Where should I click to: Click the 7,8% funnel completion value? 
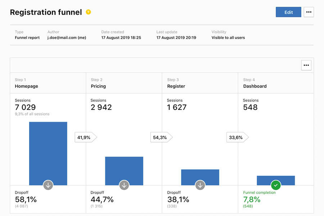point(252,199)
